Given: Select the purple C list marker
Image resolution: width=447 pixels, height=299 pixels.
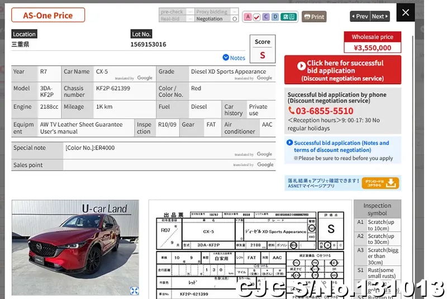Looking at the screenshot, I should (x=266, y=17).
